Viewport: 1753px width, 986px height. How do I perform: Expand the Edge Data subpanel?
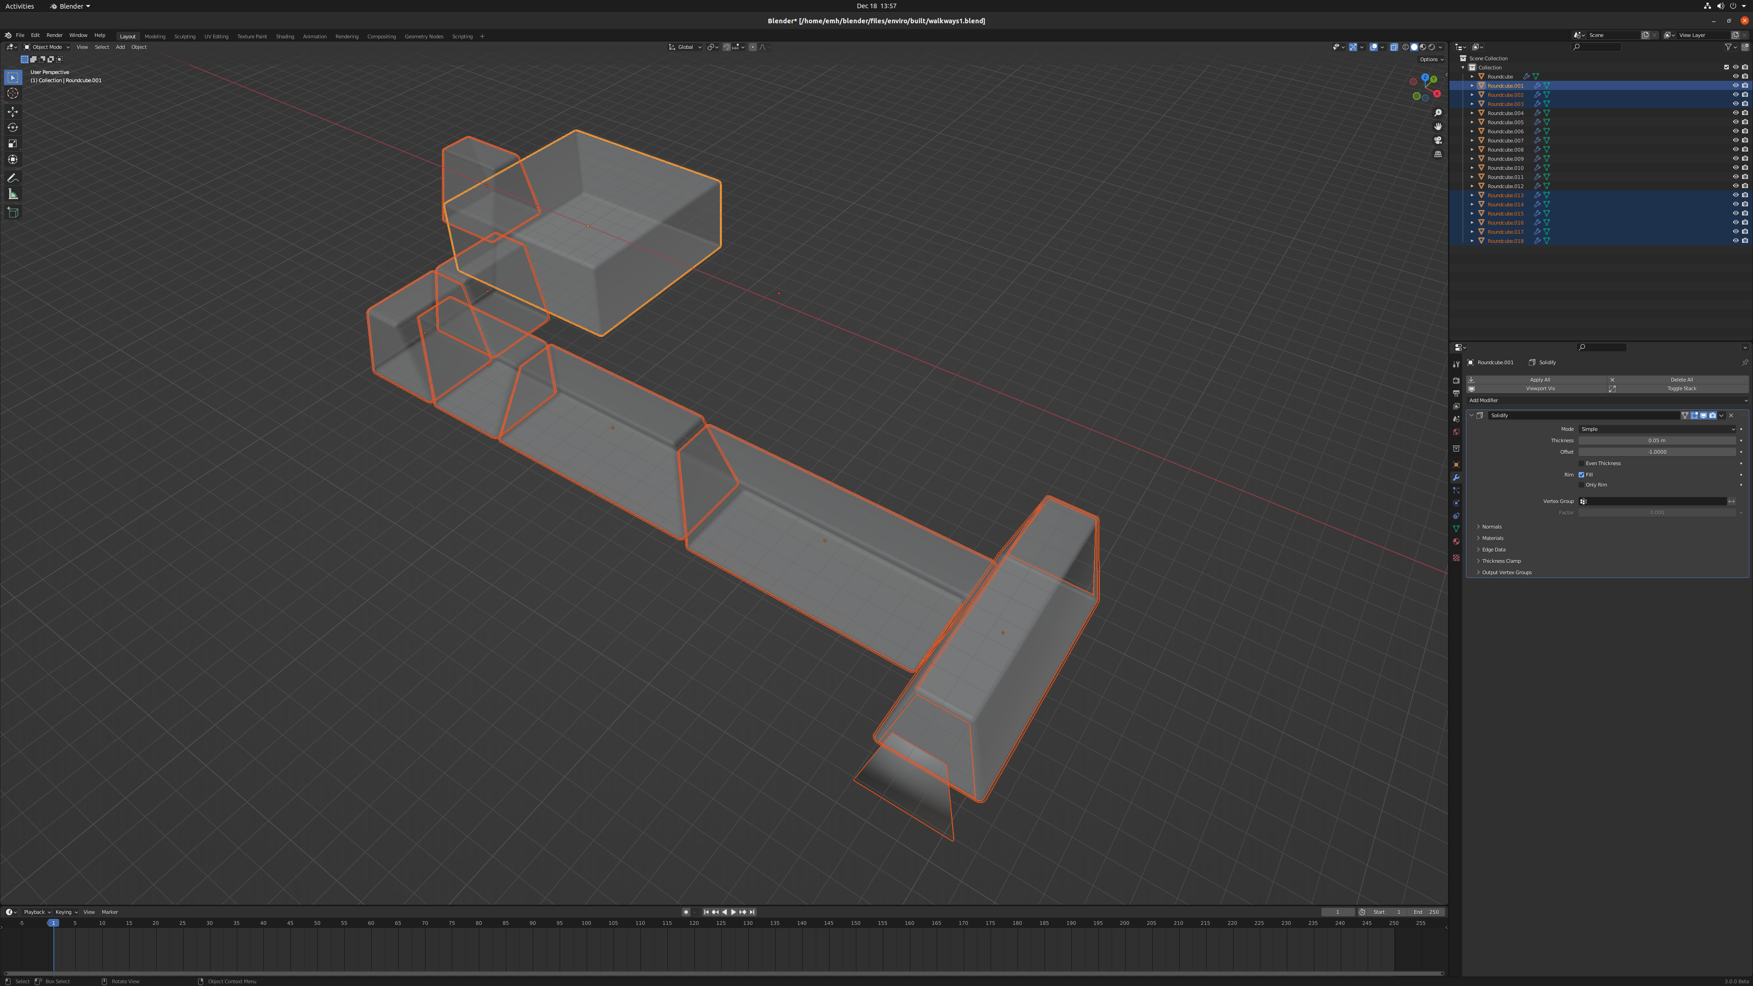(1494, 550)
